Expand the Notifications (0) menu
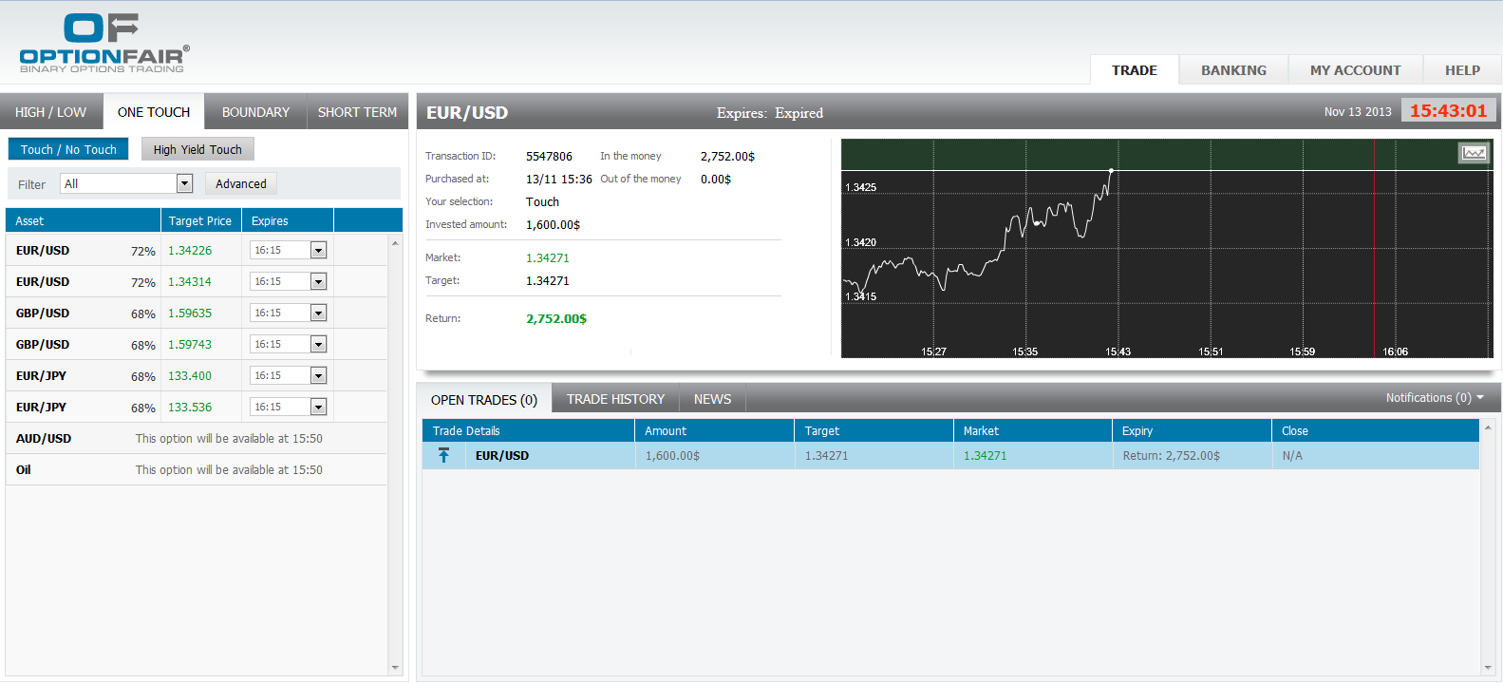1503x684 pixels. 1434,398
